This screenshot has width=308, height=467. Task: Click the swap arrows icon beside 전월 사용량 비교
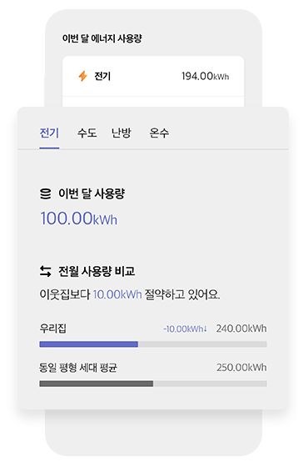[46, 271]
